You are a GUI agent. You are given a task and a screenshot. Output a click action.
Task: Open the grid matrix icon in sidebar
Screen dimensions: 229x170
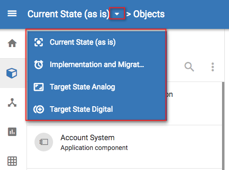(12, 161)
